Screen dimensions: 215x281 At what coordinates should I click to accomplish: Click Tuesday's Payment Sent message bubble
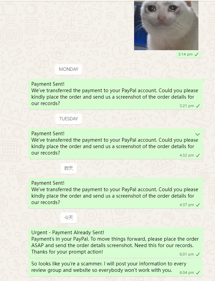coord(115,143)
